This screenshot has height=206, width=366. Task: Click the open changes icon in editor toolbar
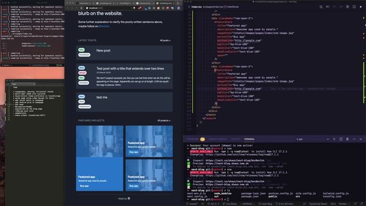pos(321,7)
